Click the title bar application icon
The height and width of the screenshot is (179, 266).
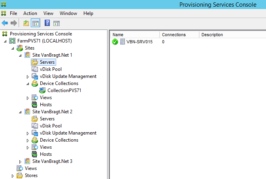tap(4, 4)
